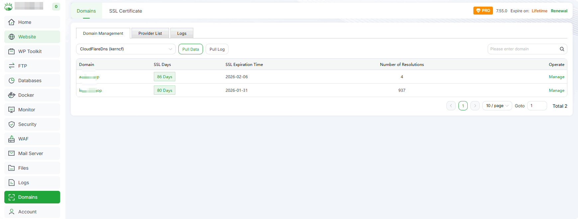Click the Home icon in sidebar
This screenshot has width=578, height=219.
tap(12, 22)
